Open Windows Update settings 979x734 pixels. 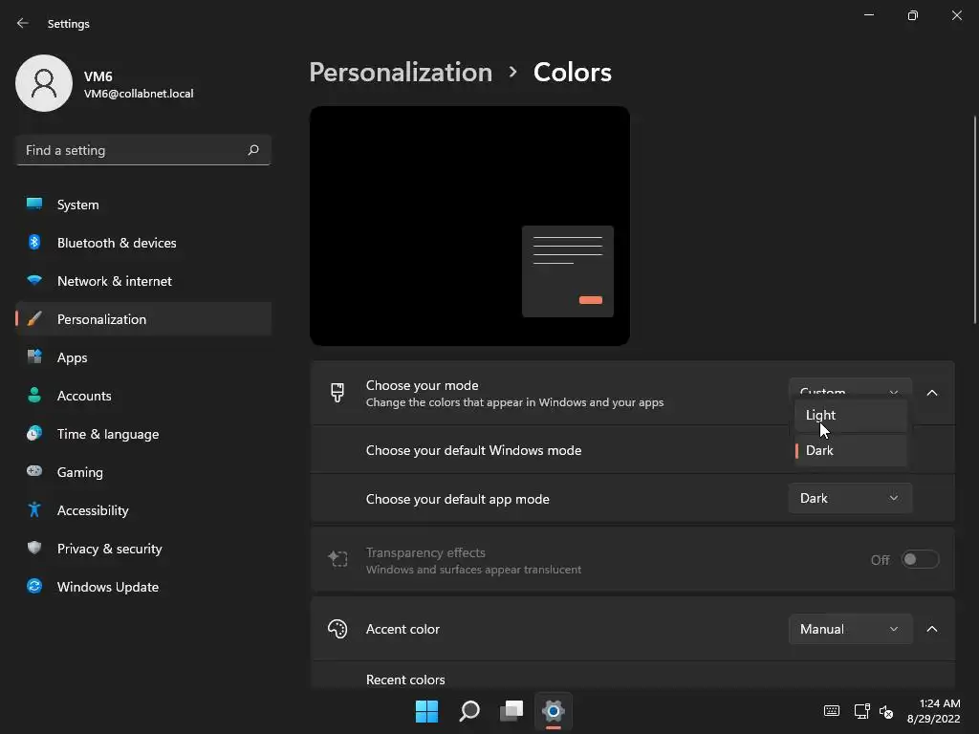[x=143, y=587]
